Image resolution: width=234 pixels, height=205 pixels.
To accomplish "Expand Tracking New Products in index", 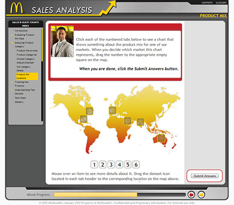I will point(22,84).
